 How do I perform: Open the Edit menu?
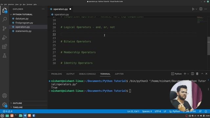click(x=5, y=4)
